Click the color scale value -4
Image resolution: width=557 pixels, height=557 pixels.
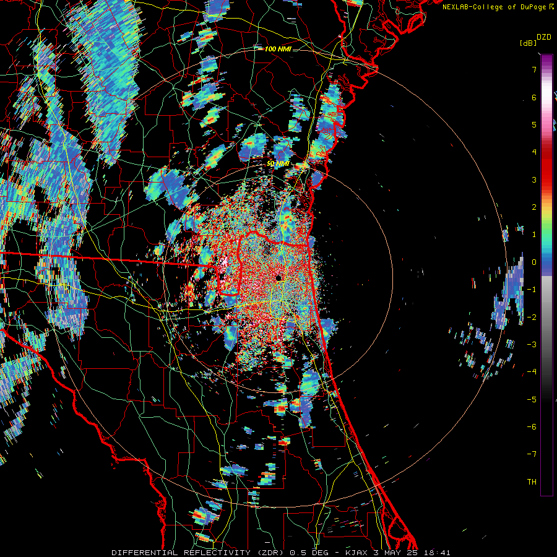(x=532, y=372)
